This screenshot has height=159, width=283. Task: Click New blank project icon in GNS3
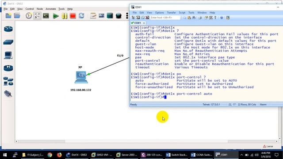(8, 16)
